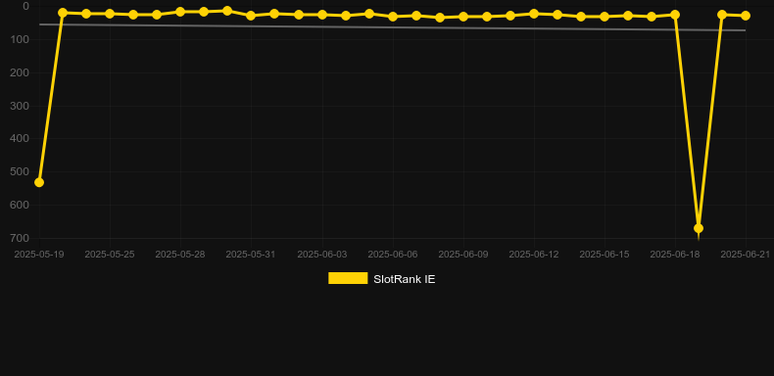This screenshot has height=376, width=774.
Task: Click the data point above 2025-06-15
Action: click(x=605, y=17)
